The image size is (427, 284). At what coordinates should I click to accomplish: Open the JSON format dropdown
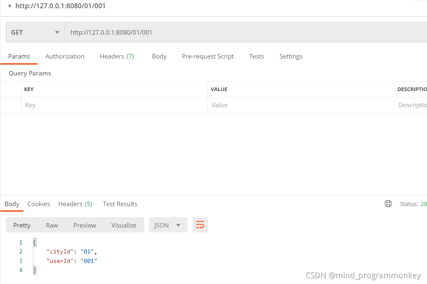(168, 225)
